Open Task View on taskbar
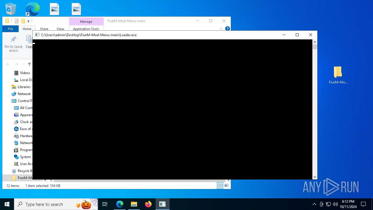Image resolution: width=373 pixels, height=210 pixels. tap(105, 204)
